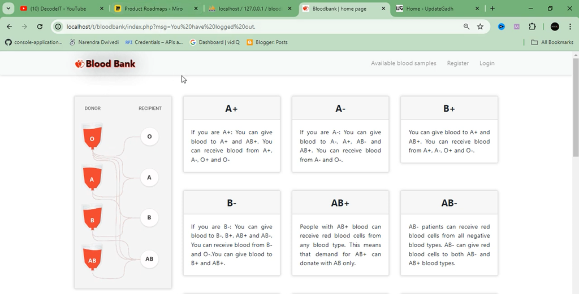Click the B- blood type card heading
The height and width of the screenshot is (294, 579).
pyautogui.click(x=231, y=203)
